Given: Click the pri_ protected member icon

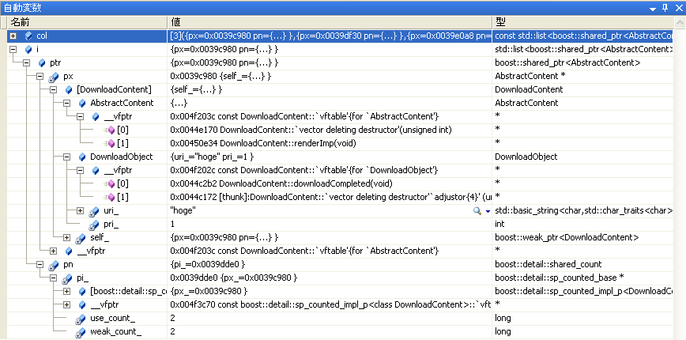Looking at the screenshot, I should coord(94,225).
